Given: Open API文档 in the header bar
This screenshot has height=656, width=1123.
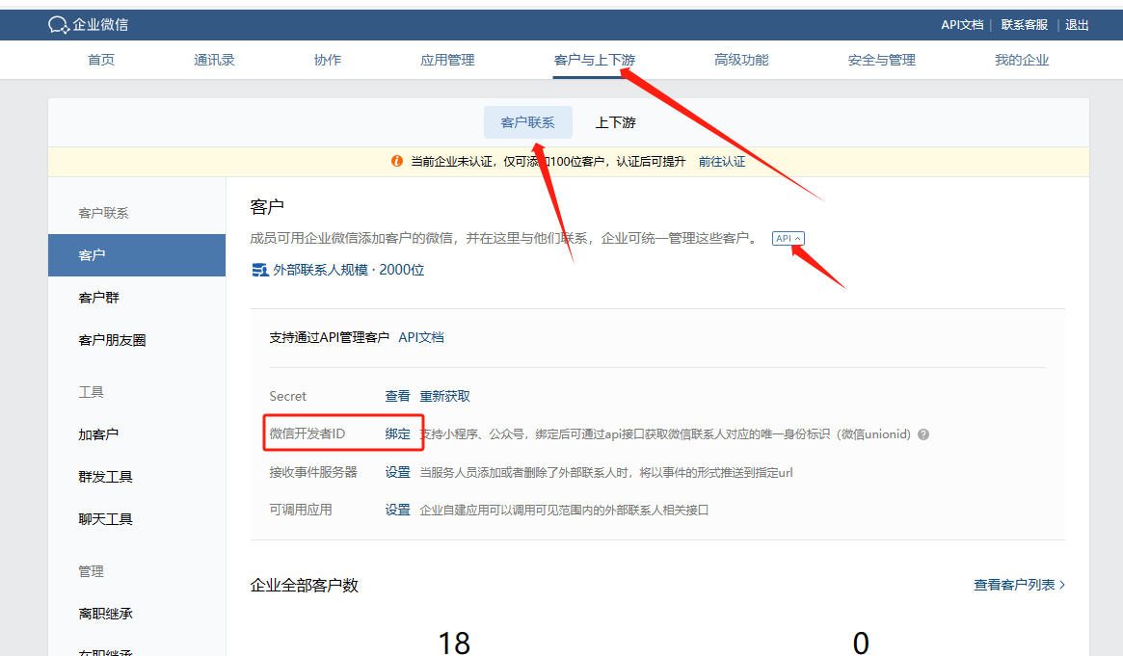Looking at the screenshot, I should pos(963,25).
